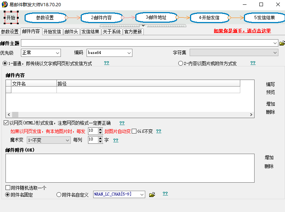The width and height of the screenshot is (285, 212).
Task: Expand the 邮件主题 subject dropdown
Action: [x=275, y=43]
